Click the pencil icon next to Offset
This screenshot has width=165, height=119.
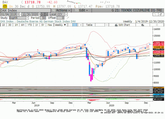(68, 18)
